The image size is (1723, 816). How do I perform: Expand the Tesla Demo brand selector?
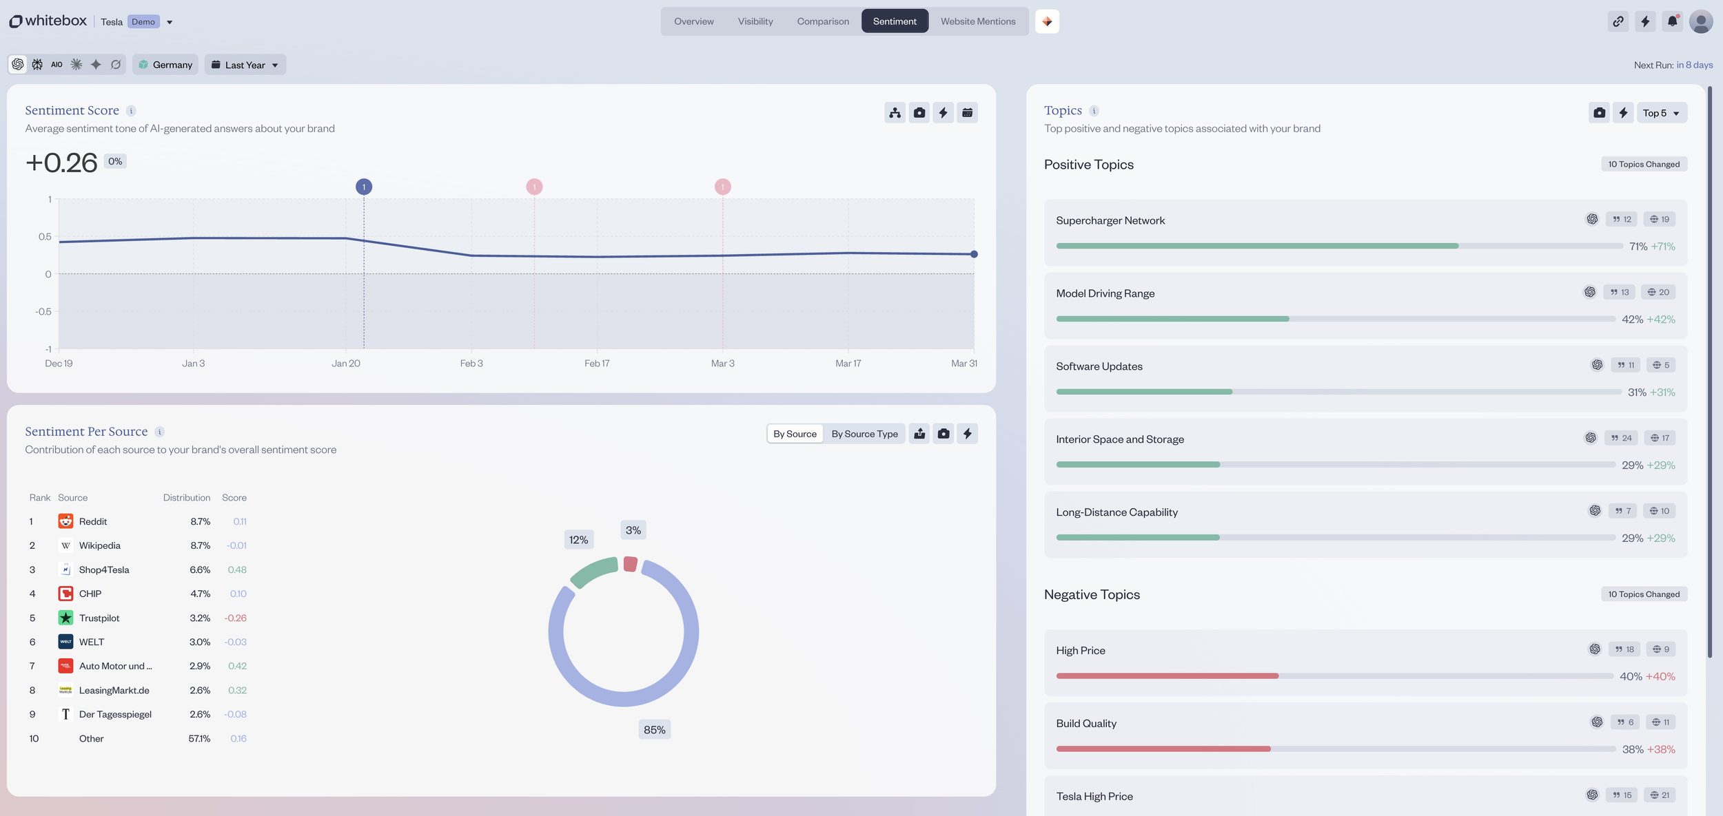(x=170, y=21)
